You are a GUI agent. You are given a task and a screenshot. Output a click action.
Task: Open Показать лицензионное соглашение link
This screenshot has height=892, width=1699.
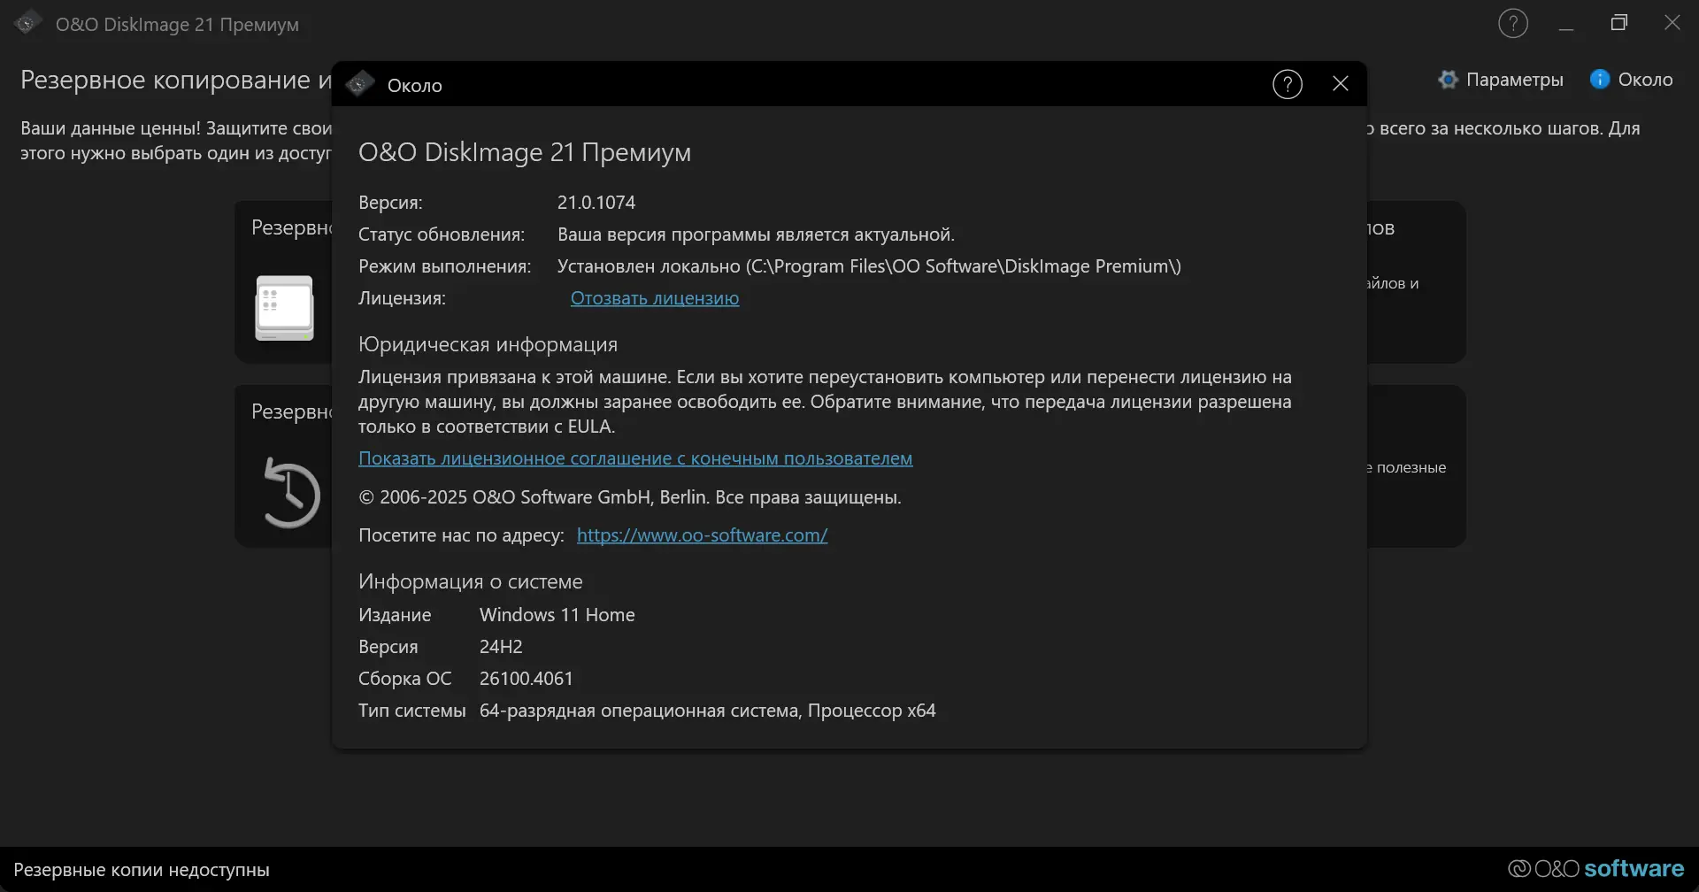tap(634, 458)
